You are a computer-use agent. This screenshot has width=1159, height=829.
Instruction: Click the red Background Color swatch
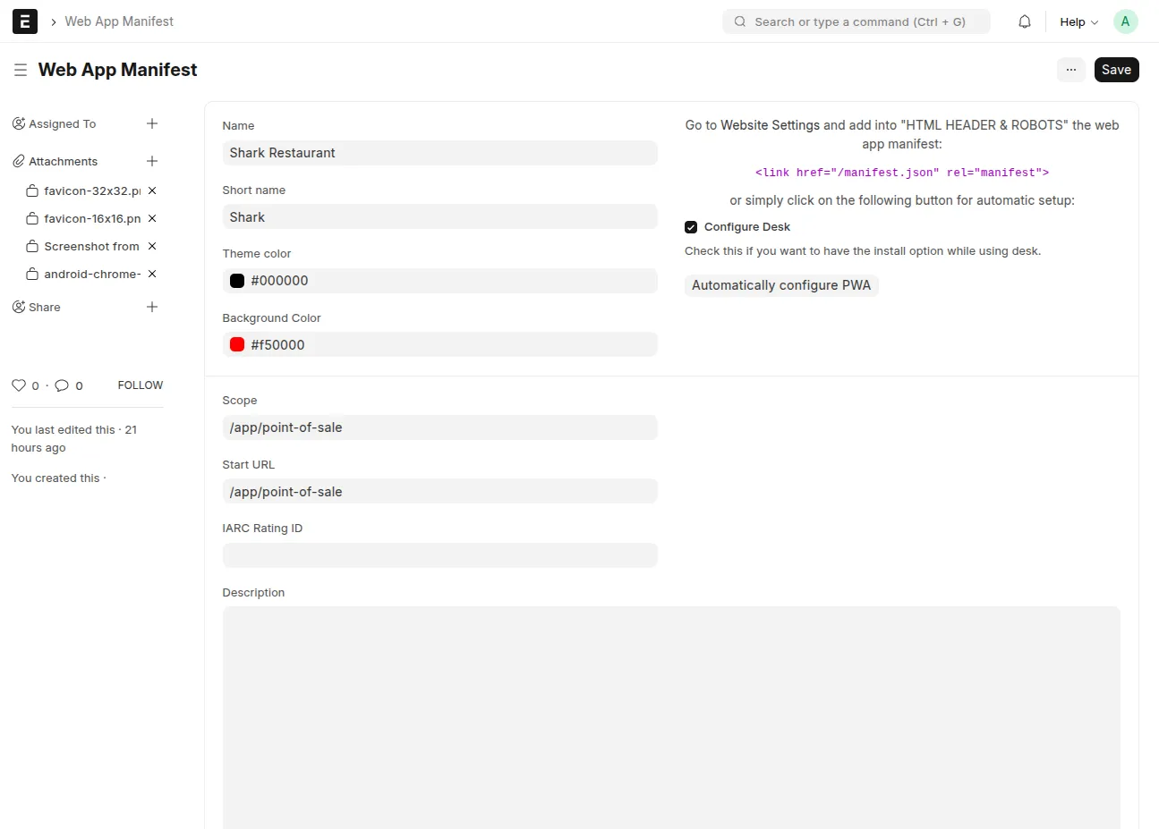click(x=237, y=344)
